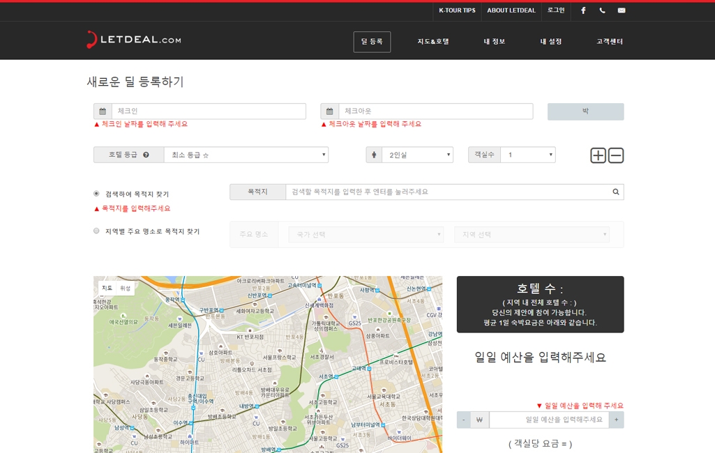Click the 객실수 label

[x=484, y=155]
